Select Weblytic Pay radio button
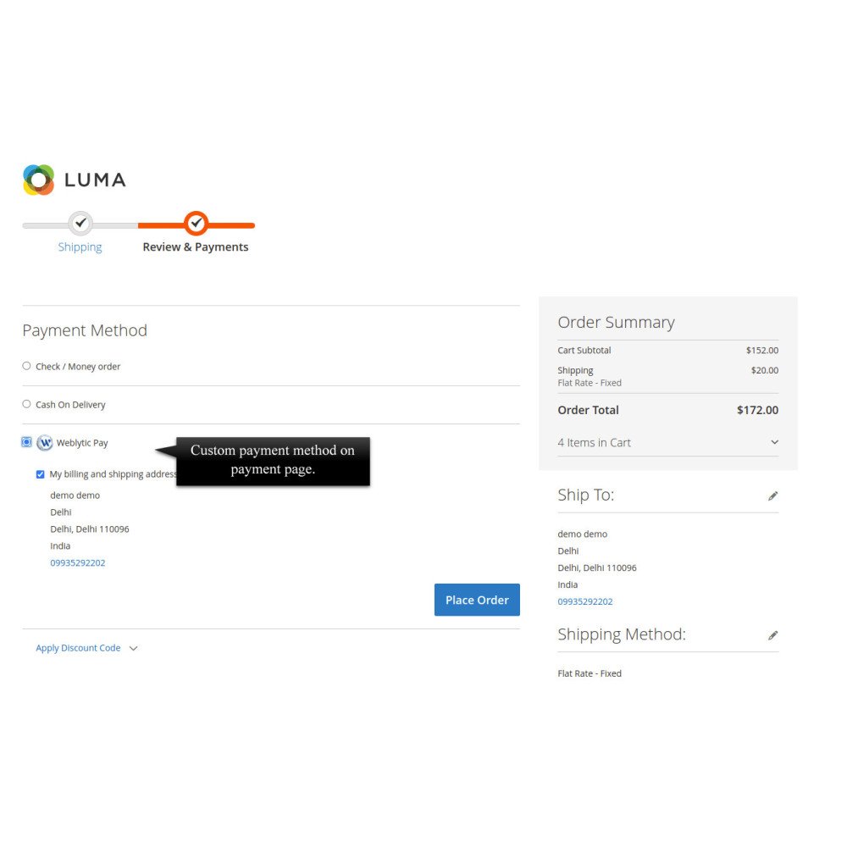Image resolution: width=847 pixels, height=847 pixels. point(26,442)
